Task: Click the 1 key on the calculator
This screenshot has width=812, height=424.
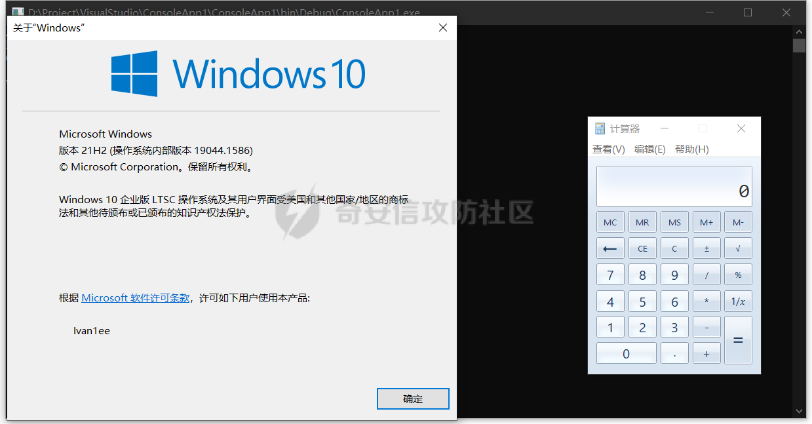Action: 610,327
